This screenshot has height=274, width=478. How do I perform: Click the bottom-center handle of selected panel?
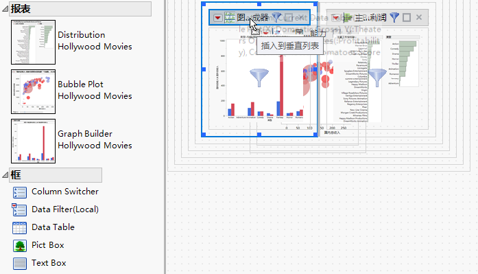pyautogui.click(x=259, y=135)
